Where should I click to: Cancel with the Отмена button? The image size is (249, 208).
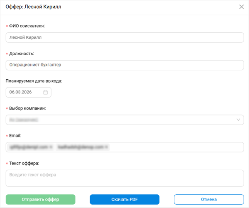(x=209, y=199)
